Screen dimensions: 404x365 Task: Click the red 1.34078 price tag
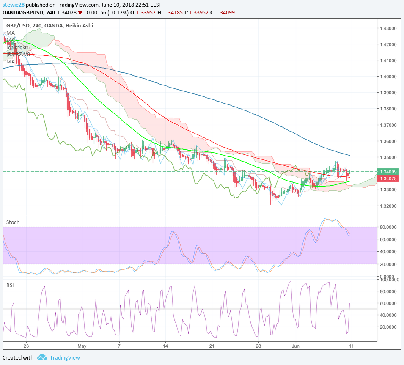(x=388, y=178)
